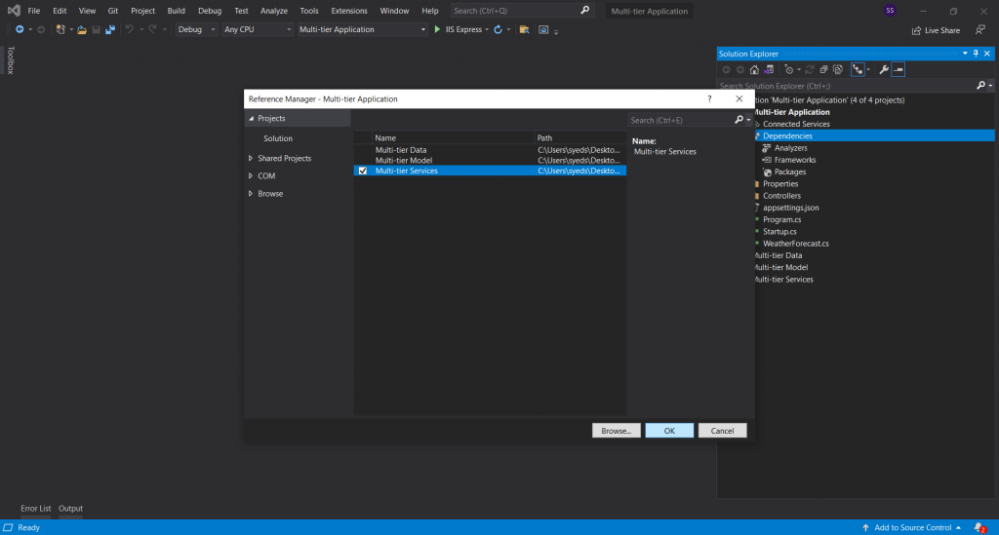Open the Any CPU platform dropdown
The image size is (999, 535).
[x=258, y=29]
